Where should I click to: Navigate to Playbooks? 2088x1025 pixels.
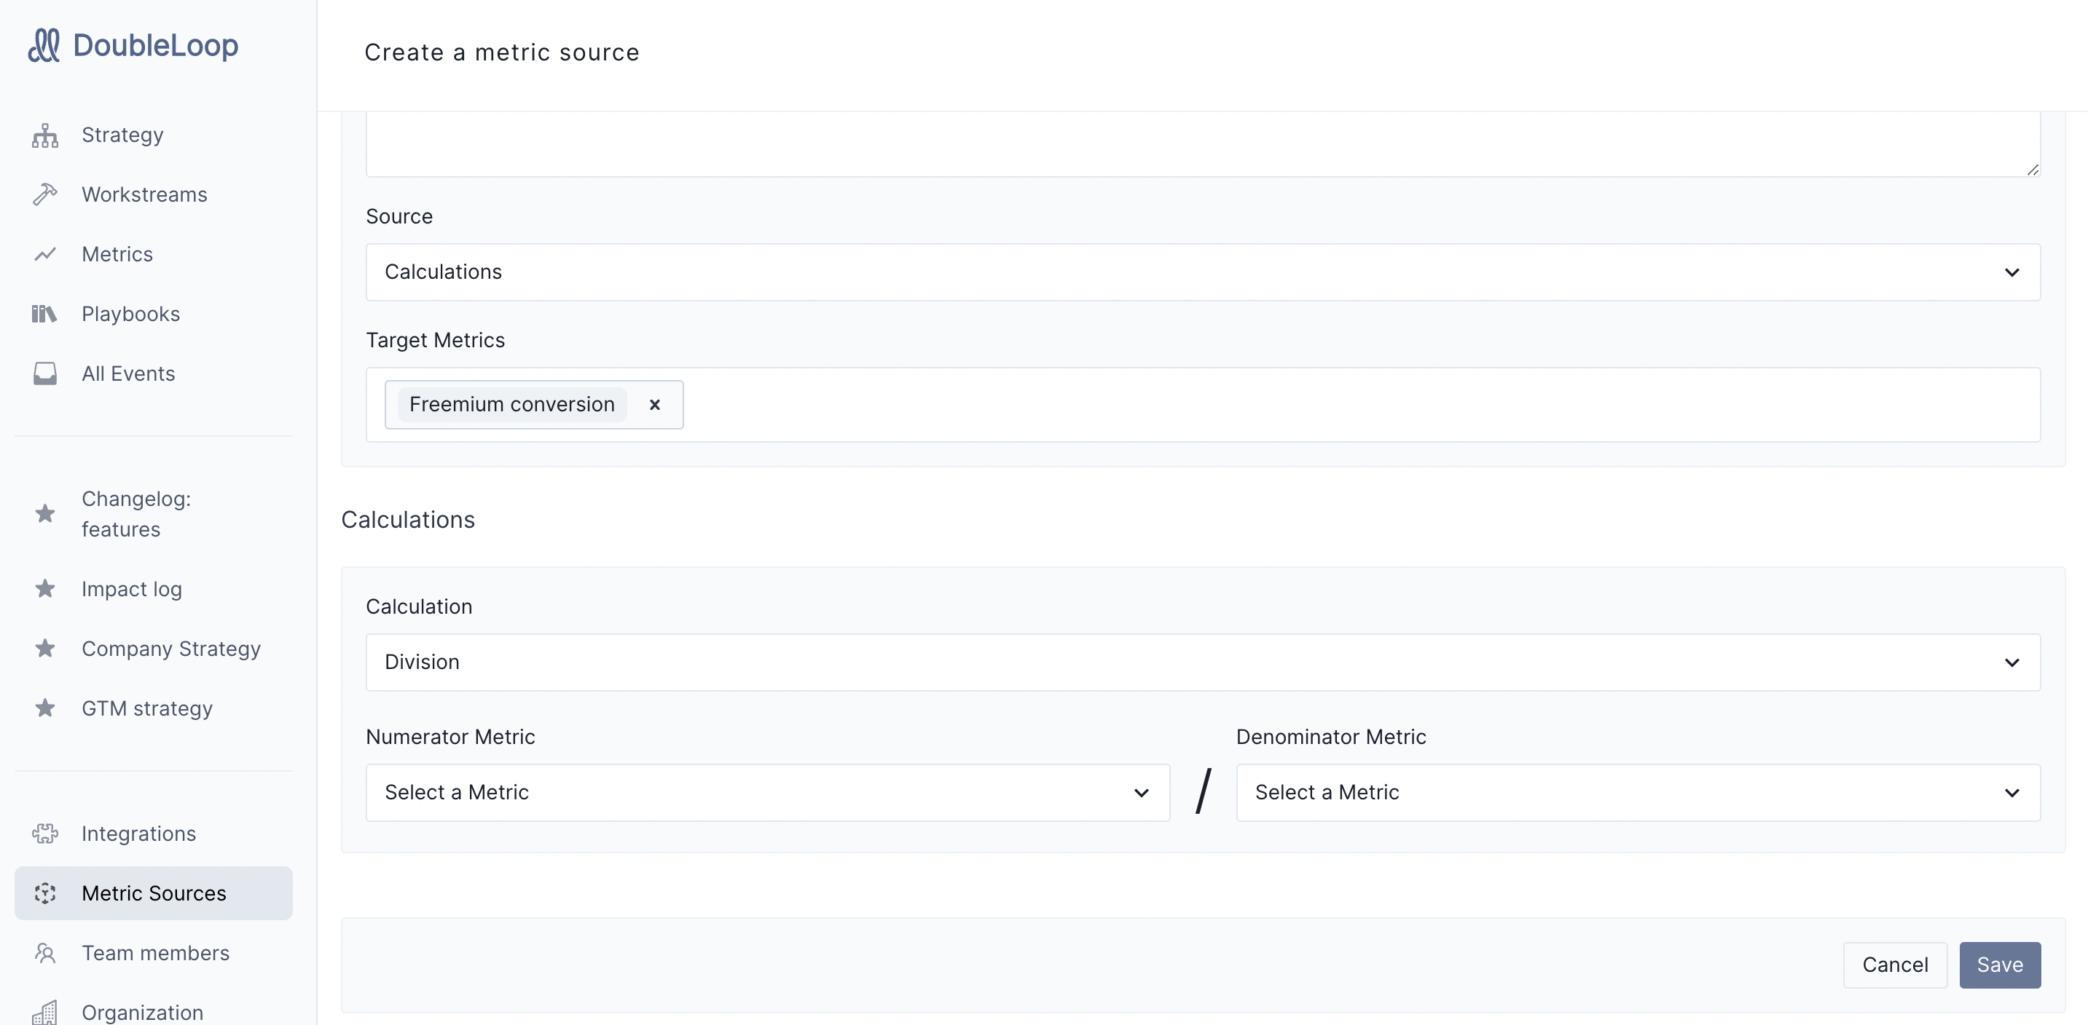[x=154, y=314]
